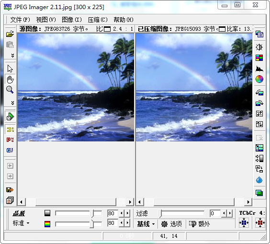Click the blue water drop blur icon

259,180
